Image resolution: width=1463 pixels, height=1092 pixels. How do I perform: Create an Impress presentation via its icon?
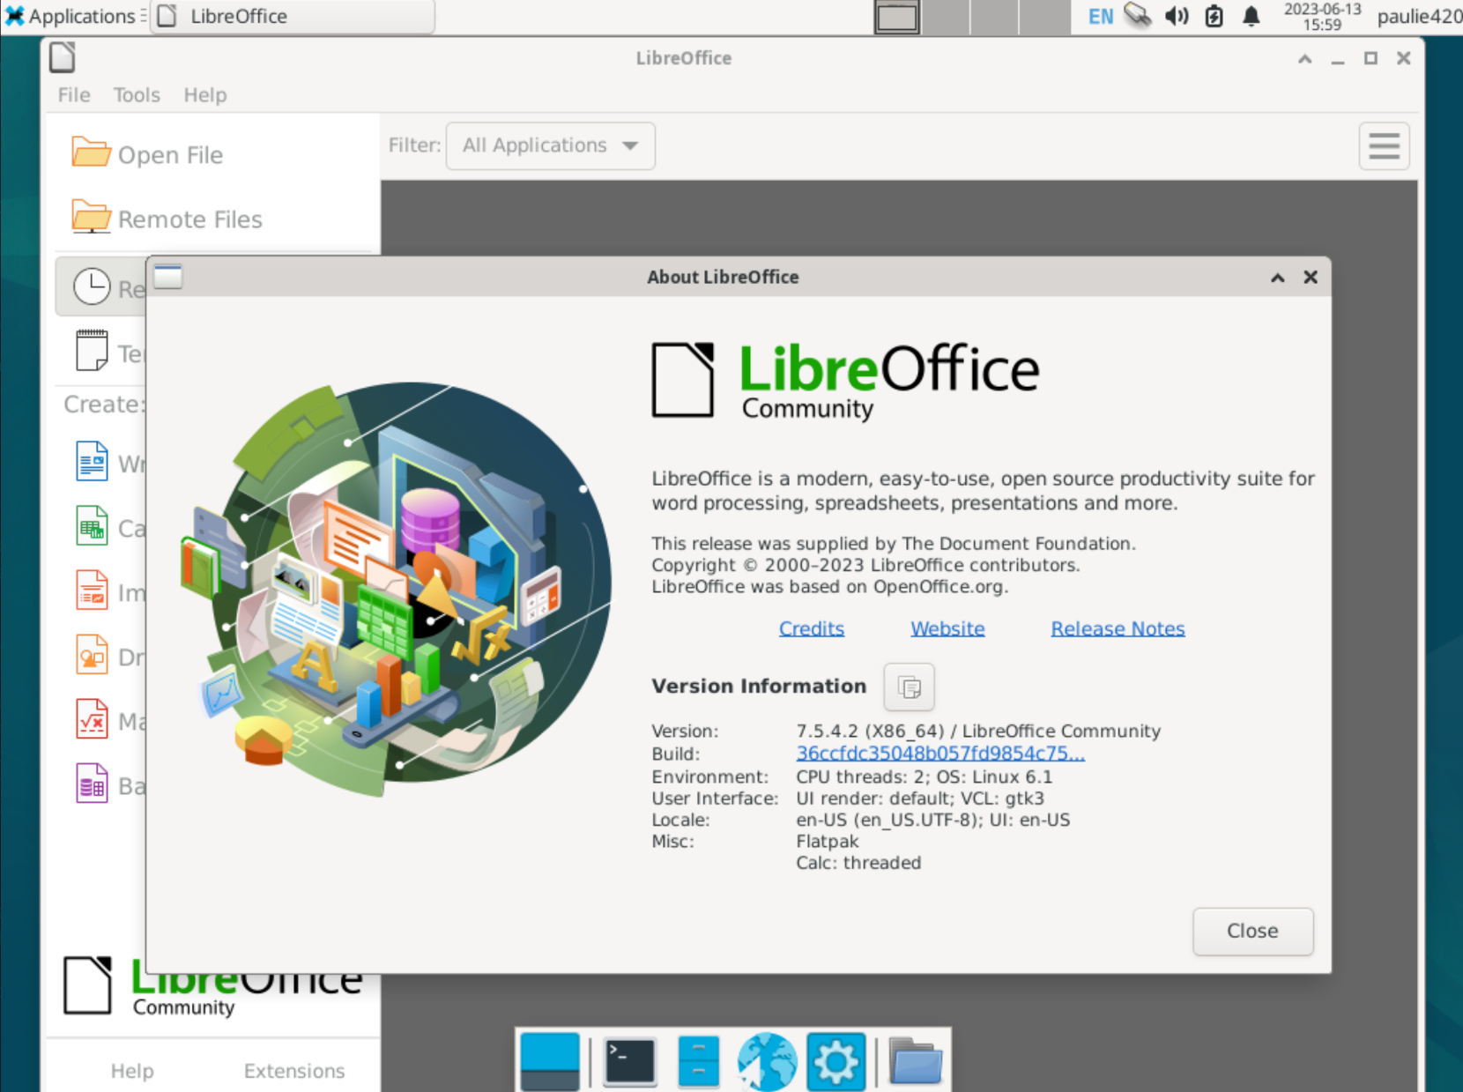92,591
